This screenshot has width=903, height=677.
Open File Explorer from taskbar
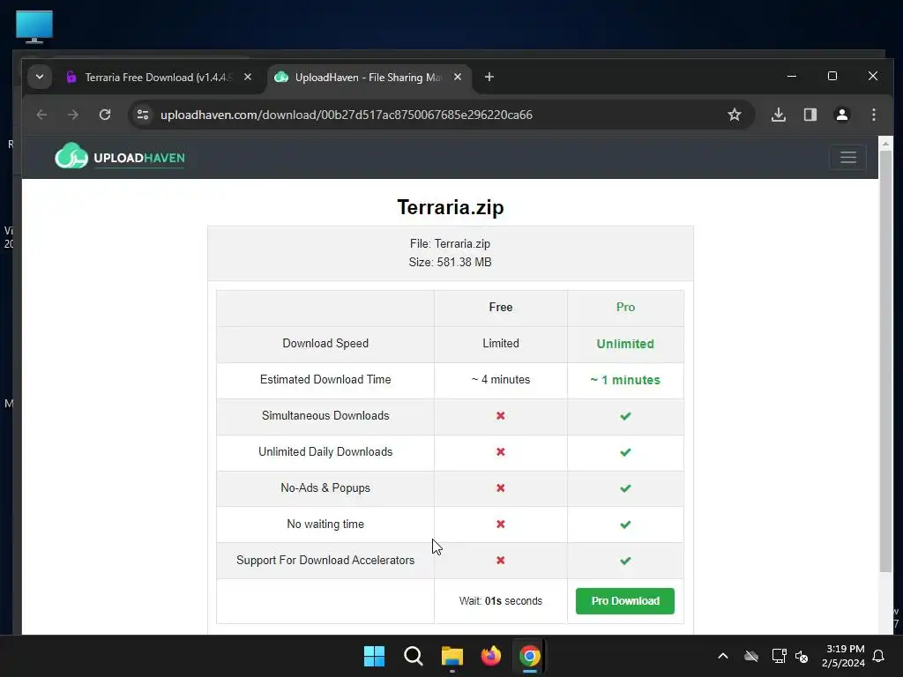(x=452, y=656)
